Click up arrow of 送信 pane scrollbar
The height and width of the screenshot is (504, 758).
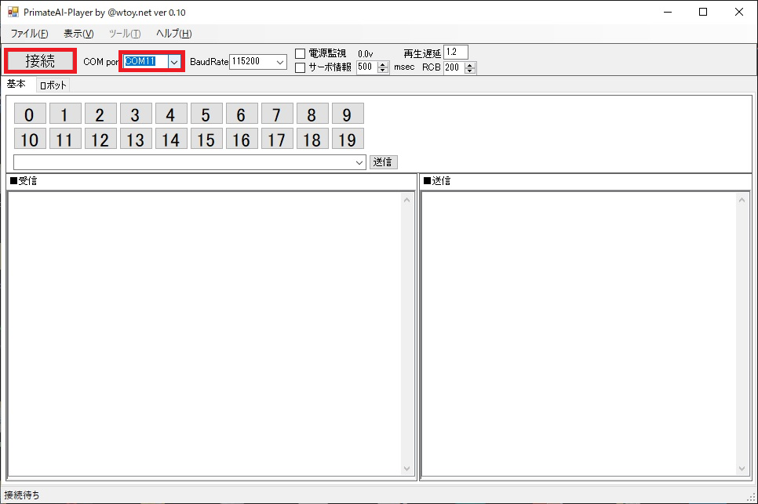[742, 200]
